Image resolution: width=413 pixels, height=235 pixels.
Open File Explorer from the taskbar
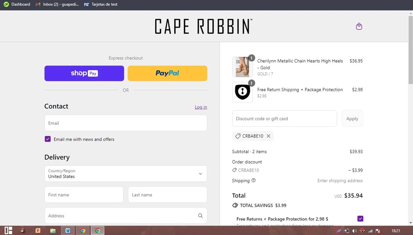point(53,231)
